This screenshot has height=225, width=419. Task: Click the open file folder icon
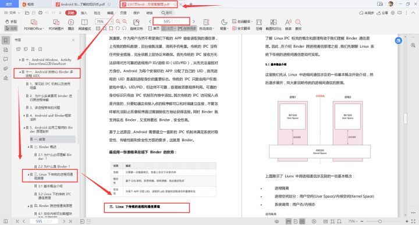(27, 13)
